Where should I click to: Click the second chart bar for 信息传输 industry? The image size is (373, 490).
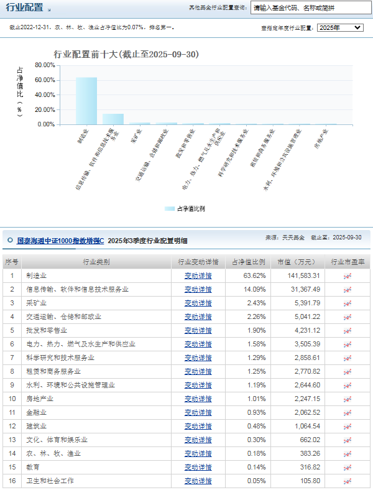[x=113, y=119]
